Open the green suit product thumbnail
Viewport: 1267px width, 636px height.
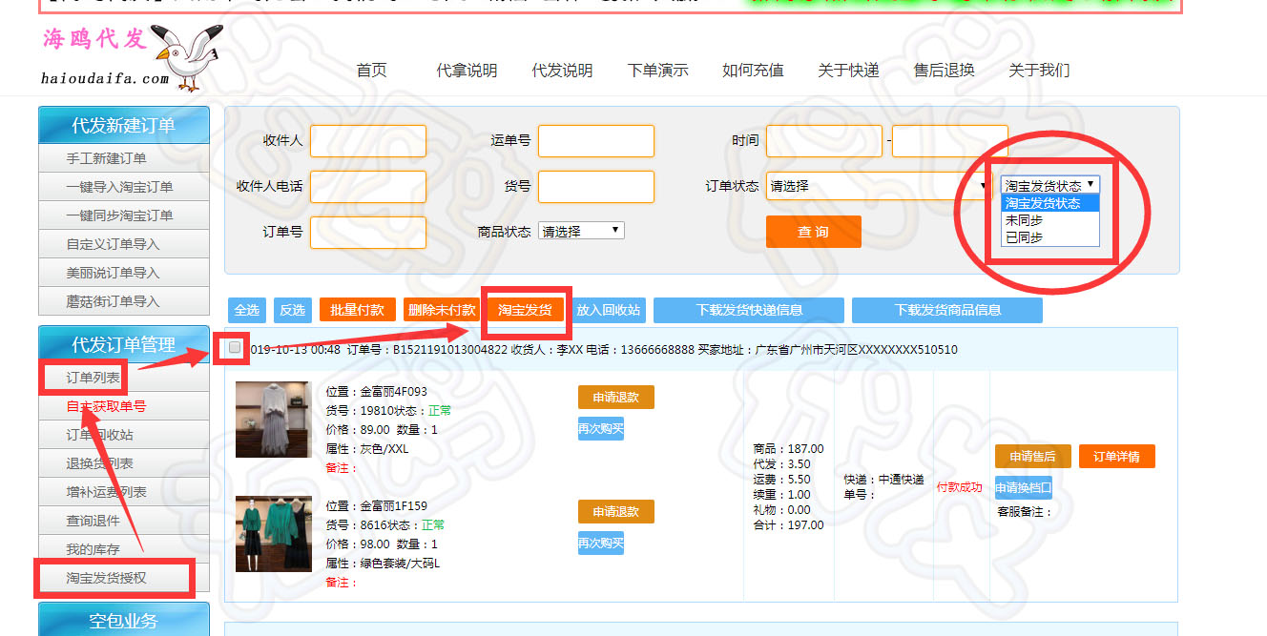point(273,534)
